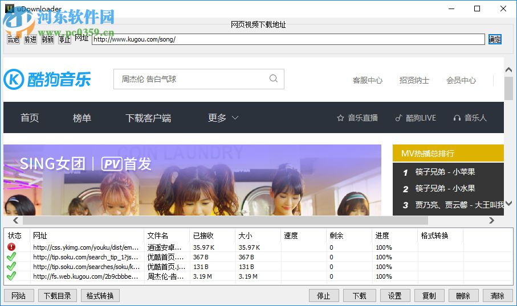The width and height of the screenshot is (517, 306).
Task: Click the 下载 download button
Action: click(360, 295)
